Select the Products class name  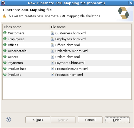(14, 75)
